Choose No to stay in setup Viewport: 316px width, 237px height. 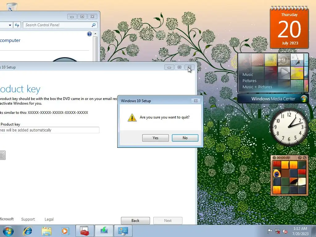pos(185,138)
